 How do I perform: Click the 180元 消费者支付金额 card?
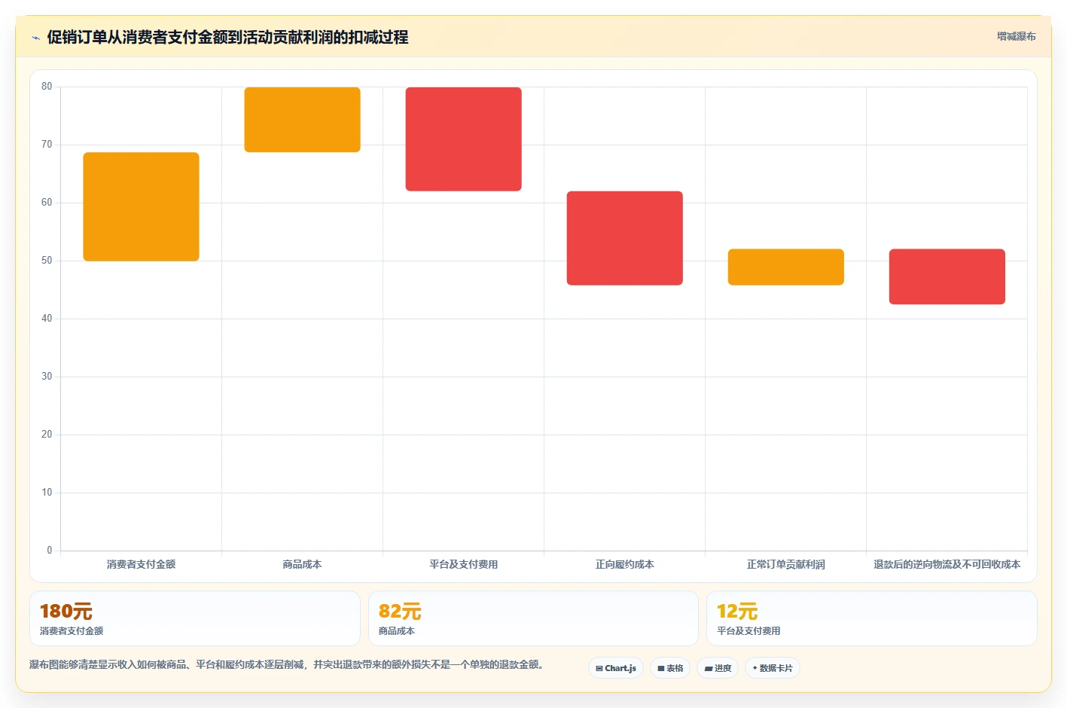(x=195, y=618)
